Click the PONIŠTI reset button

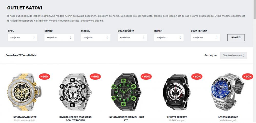236,37
